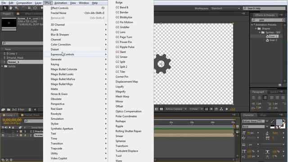
Task: Click label color box of layer 2
Action: click(x=21, y=135)
